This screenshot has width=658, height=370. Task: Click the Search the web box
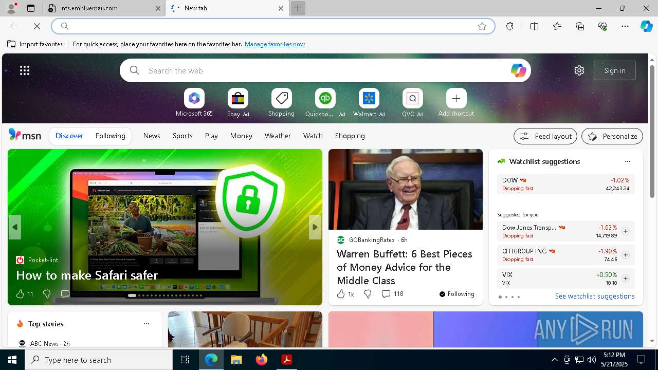coord(325,70)
